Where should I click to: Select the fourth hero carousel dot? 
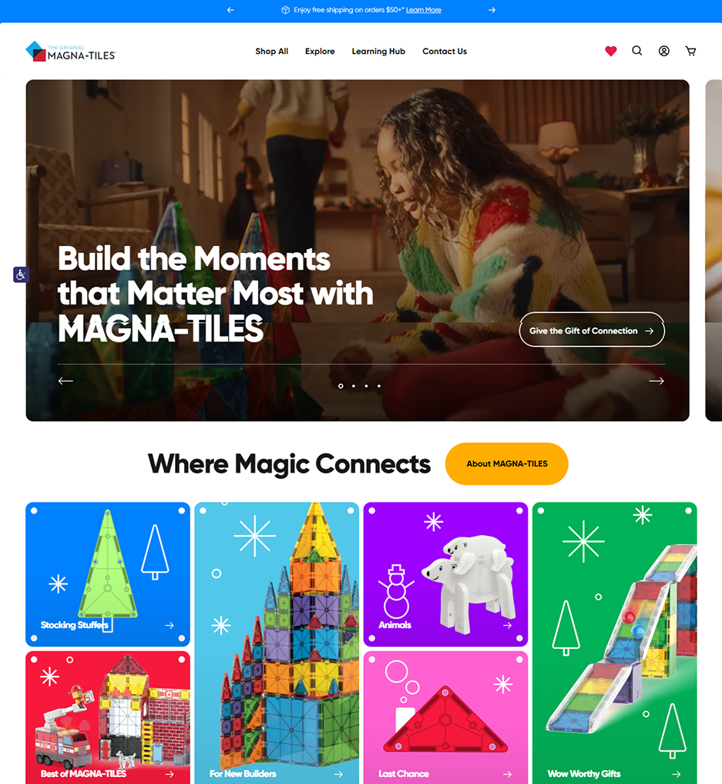(379, 386)
